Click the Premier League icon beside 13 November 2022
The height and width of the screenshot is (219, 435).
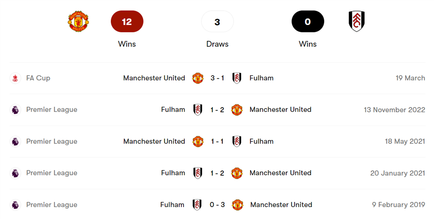[x=15, y=110]
